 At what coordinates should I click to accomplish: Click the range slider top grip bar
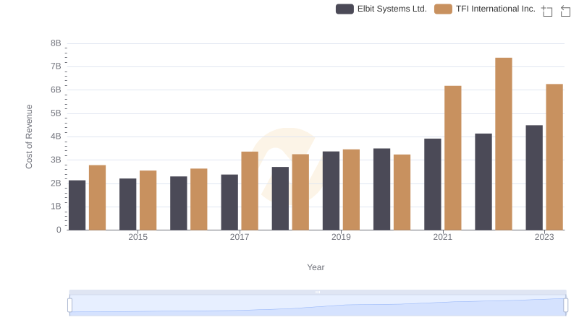[x=318, y=292]
